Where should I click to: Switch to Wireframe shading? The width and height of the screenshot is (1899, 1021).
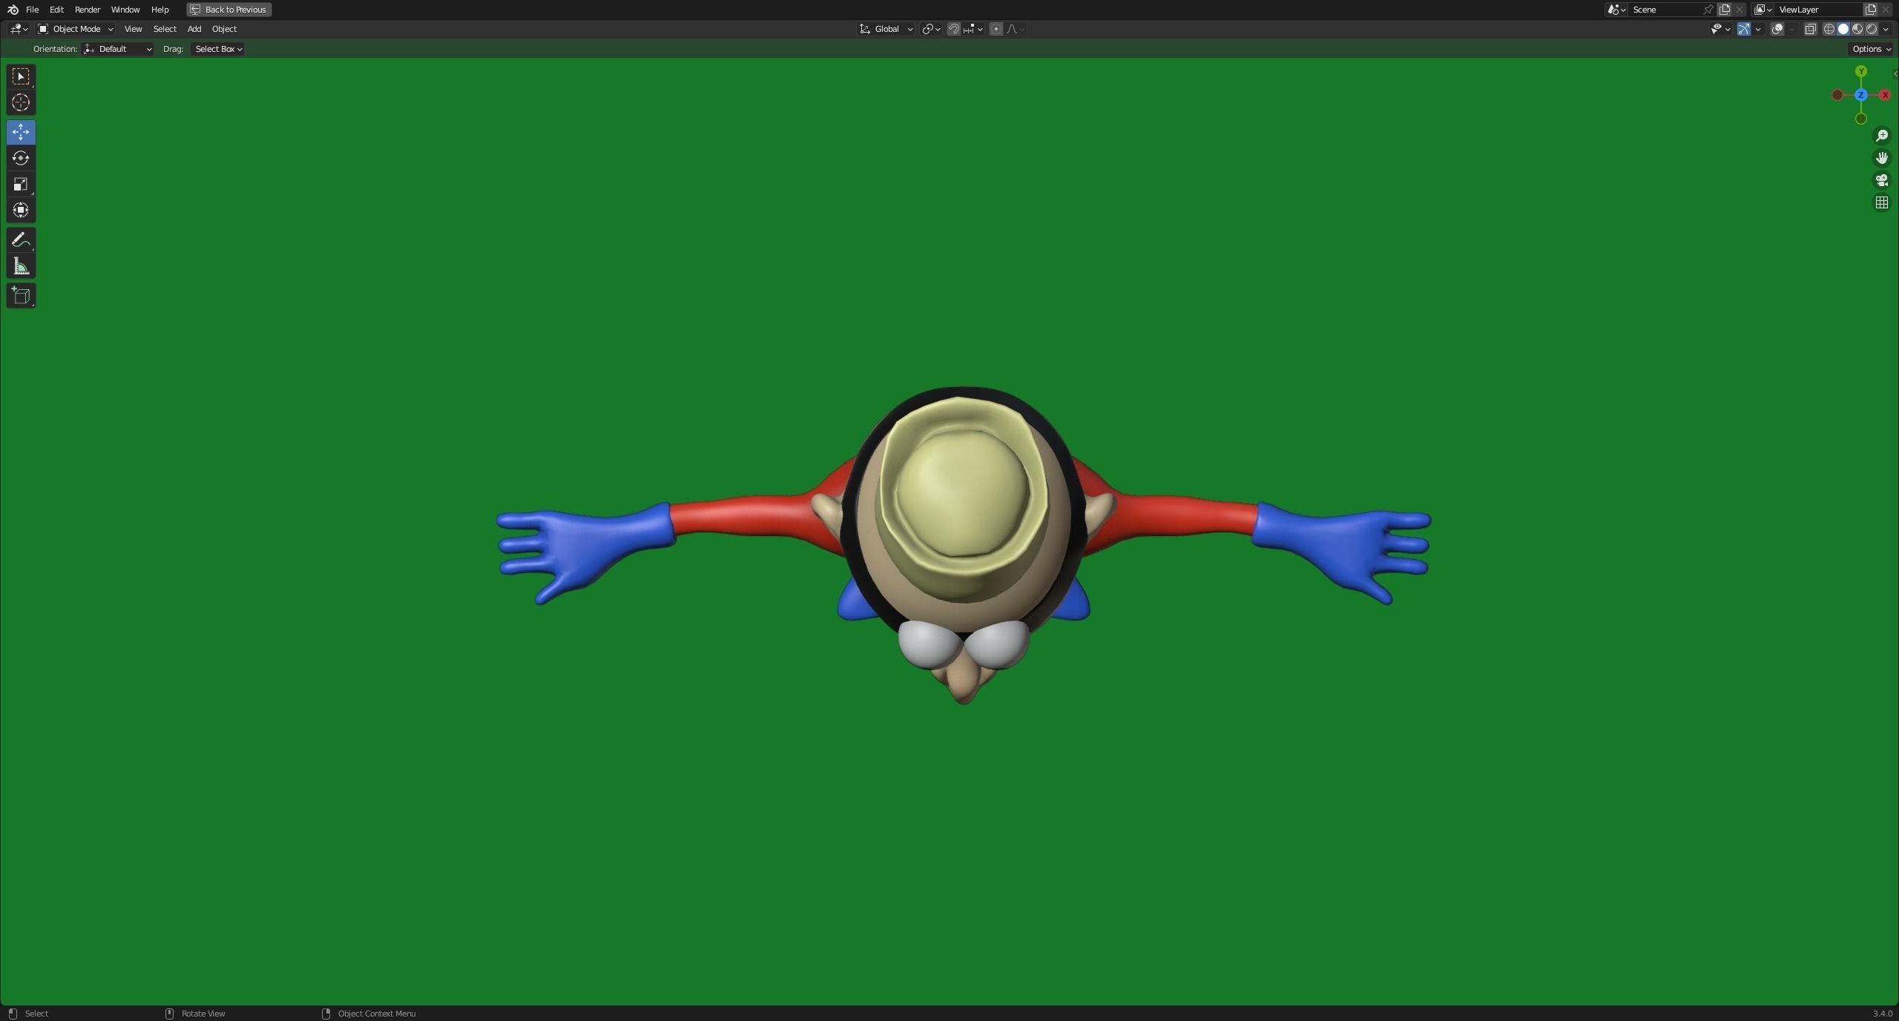click(1829, 29)
